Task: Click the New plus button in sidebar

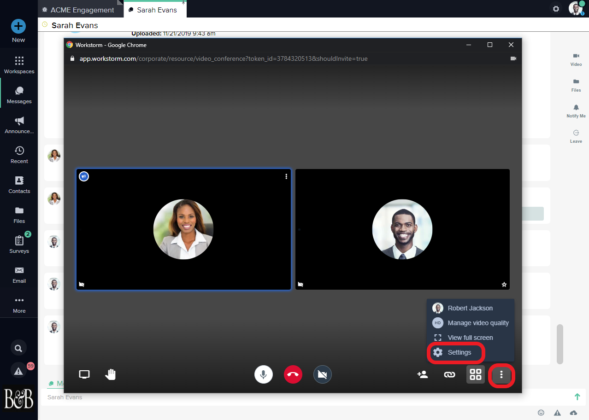Action: click(x=18, y=27)
